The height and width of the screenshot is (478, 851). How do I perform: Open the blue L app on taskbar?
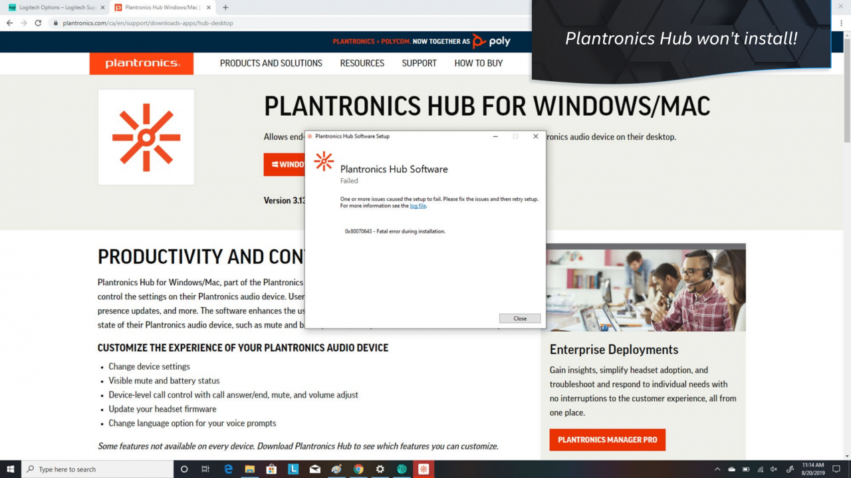tap(293, 469)
